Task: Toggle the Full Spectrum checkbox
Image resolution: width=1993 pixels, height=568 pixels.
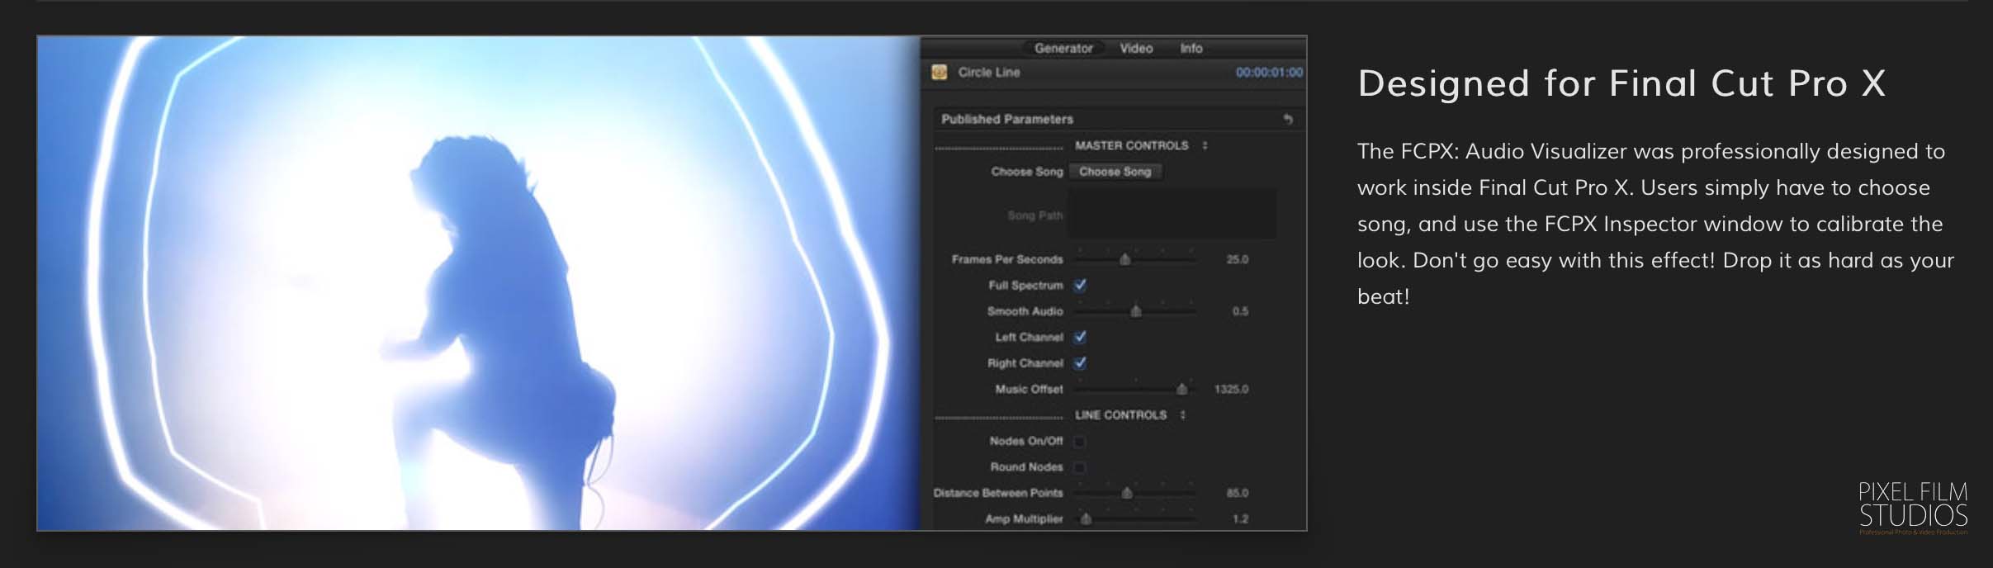Action: click(x=1080, y=285)
